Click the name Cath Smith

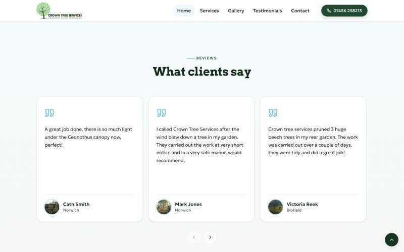[x=76, y=204]
